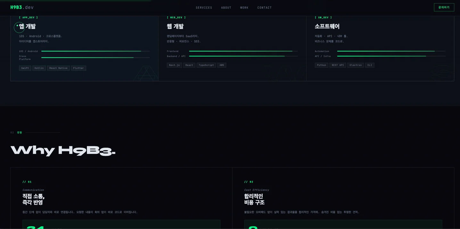The width and height of the screenshot is (460, 229).
Task: Click the triangle icon in app card
Action: coord(146,73)
